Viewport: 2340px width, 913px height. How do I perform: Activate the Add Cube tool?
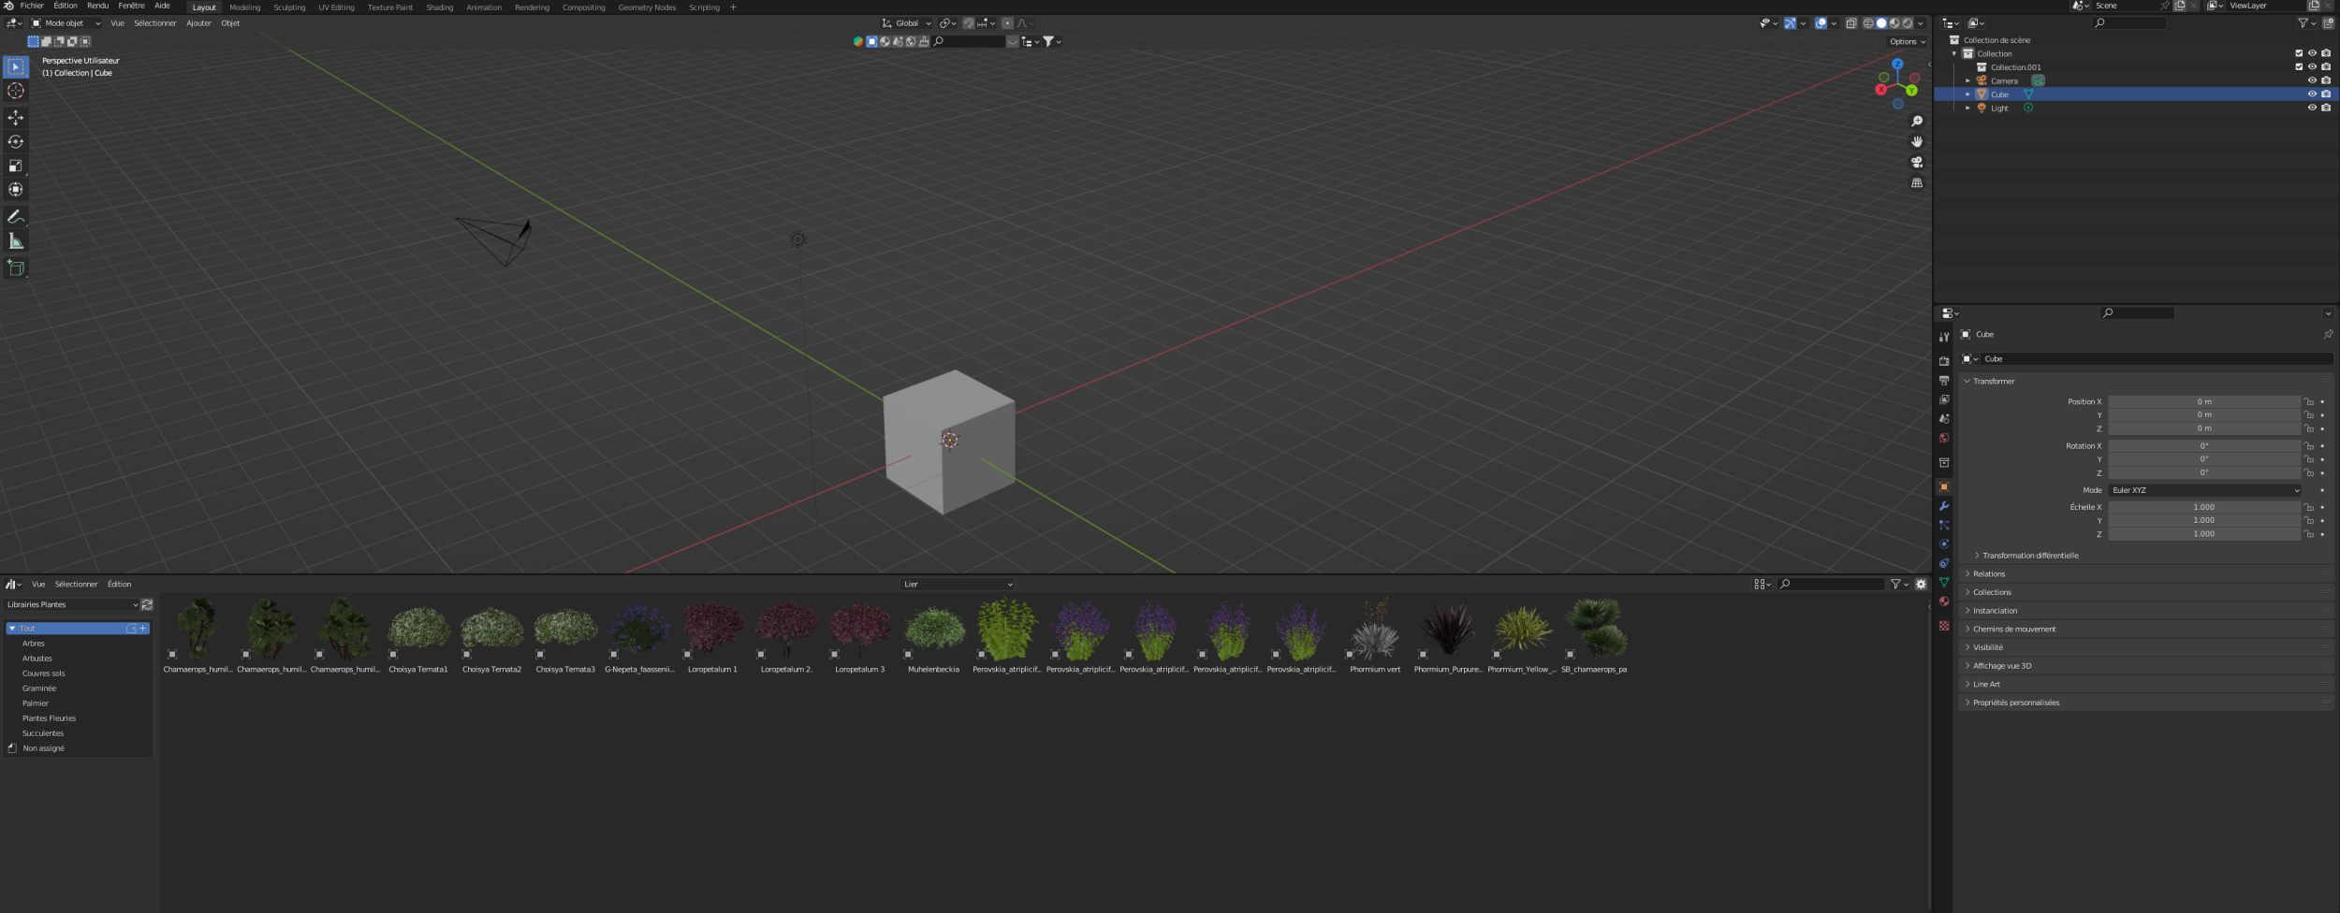pos(16,268)
